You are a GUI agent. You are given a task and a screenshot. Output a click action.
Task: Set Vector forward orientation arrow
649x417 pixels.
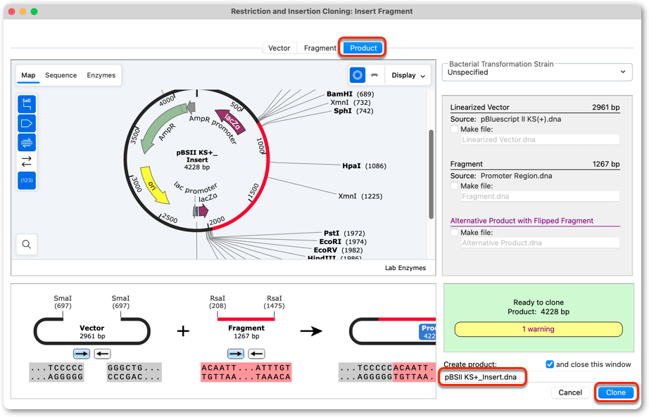82,354
